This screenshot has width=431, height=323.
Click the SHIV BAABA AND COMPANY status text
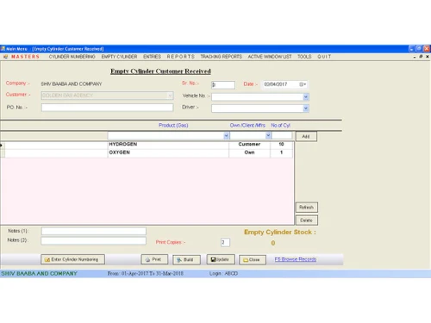click(x=39, y=274)
